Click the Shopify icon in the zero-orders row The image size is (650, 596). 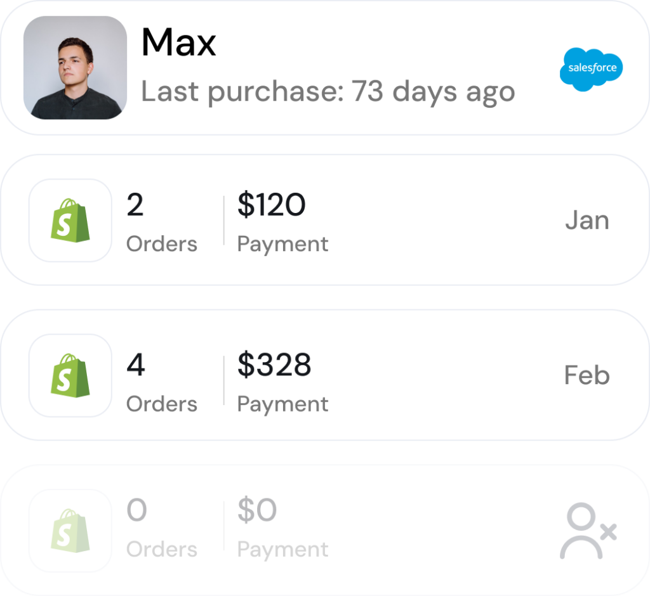point(70,530)
